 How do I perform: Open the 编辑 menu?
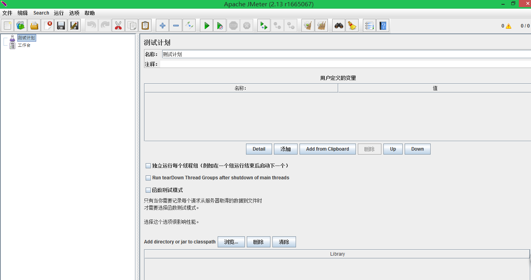click(22, 13)
